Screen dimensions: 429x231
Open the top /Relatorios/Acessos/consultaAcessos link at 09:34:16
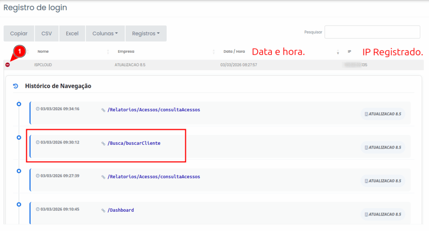(x=154, y=110)
